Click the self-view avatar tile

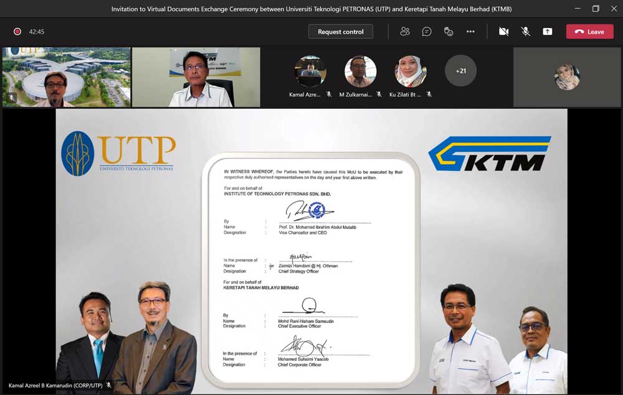click(x=567, y=77)
